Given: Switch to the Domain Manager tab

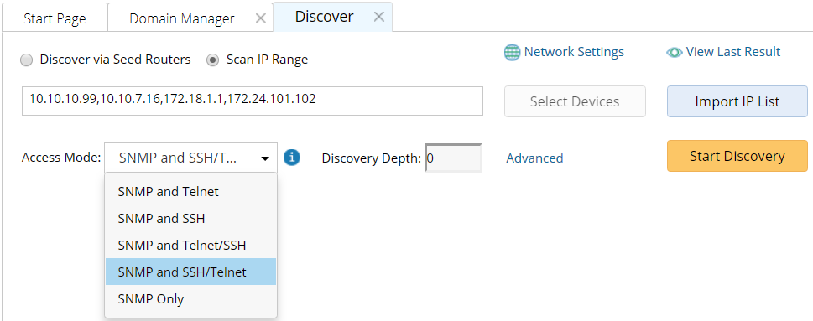Looking at the screenshot, I should point(182,18).
